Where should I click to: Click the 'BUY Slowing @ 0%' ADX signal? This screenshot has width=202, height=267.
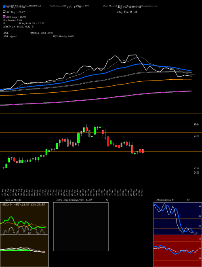(x=63, y=36)
